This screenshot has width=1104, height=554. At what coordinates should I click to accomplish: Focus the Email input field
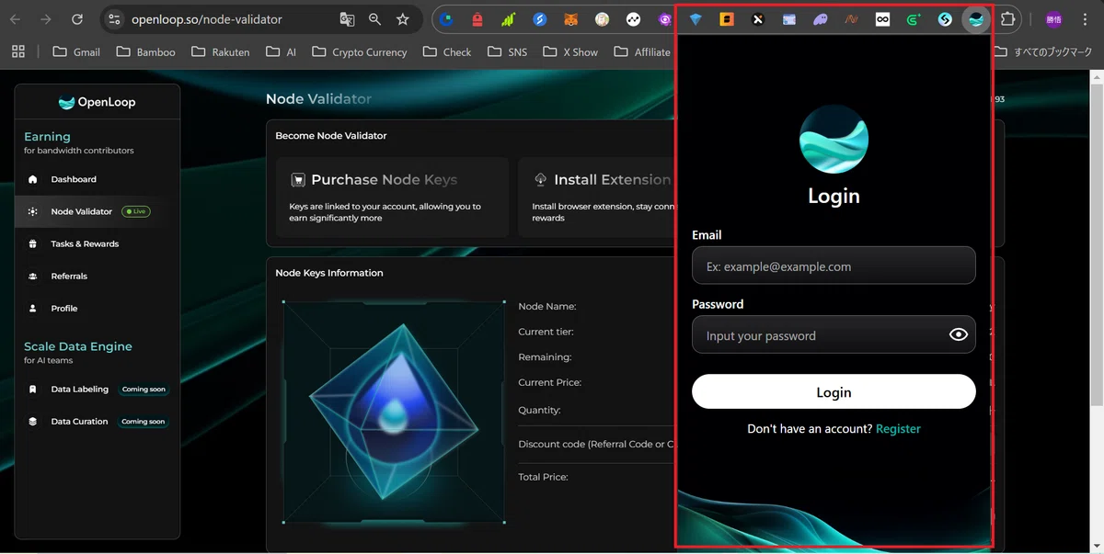click(834, 266)
